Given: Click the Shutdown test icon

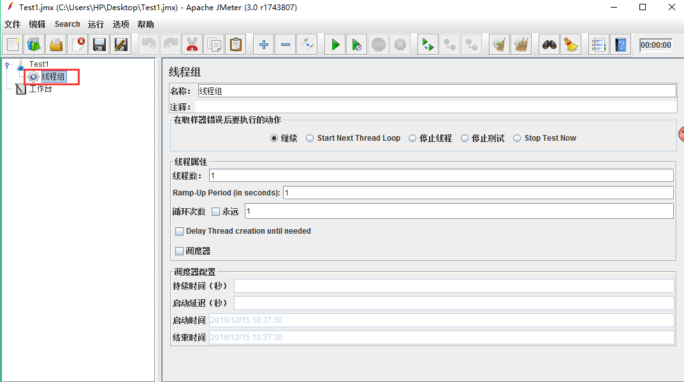Looking at the screenshot, I should tap(400, 45).
